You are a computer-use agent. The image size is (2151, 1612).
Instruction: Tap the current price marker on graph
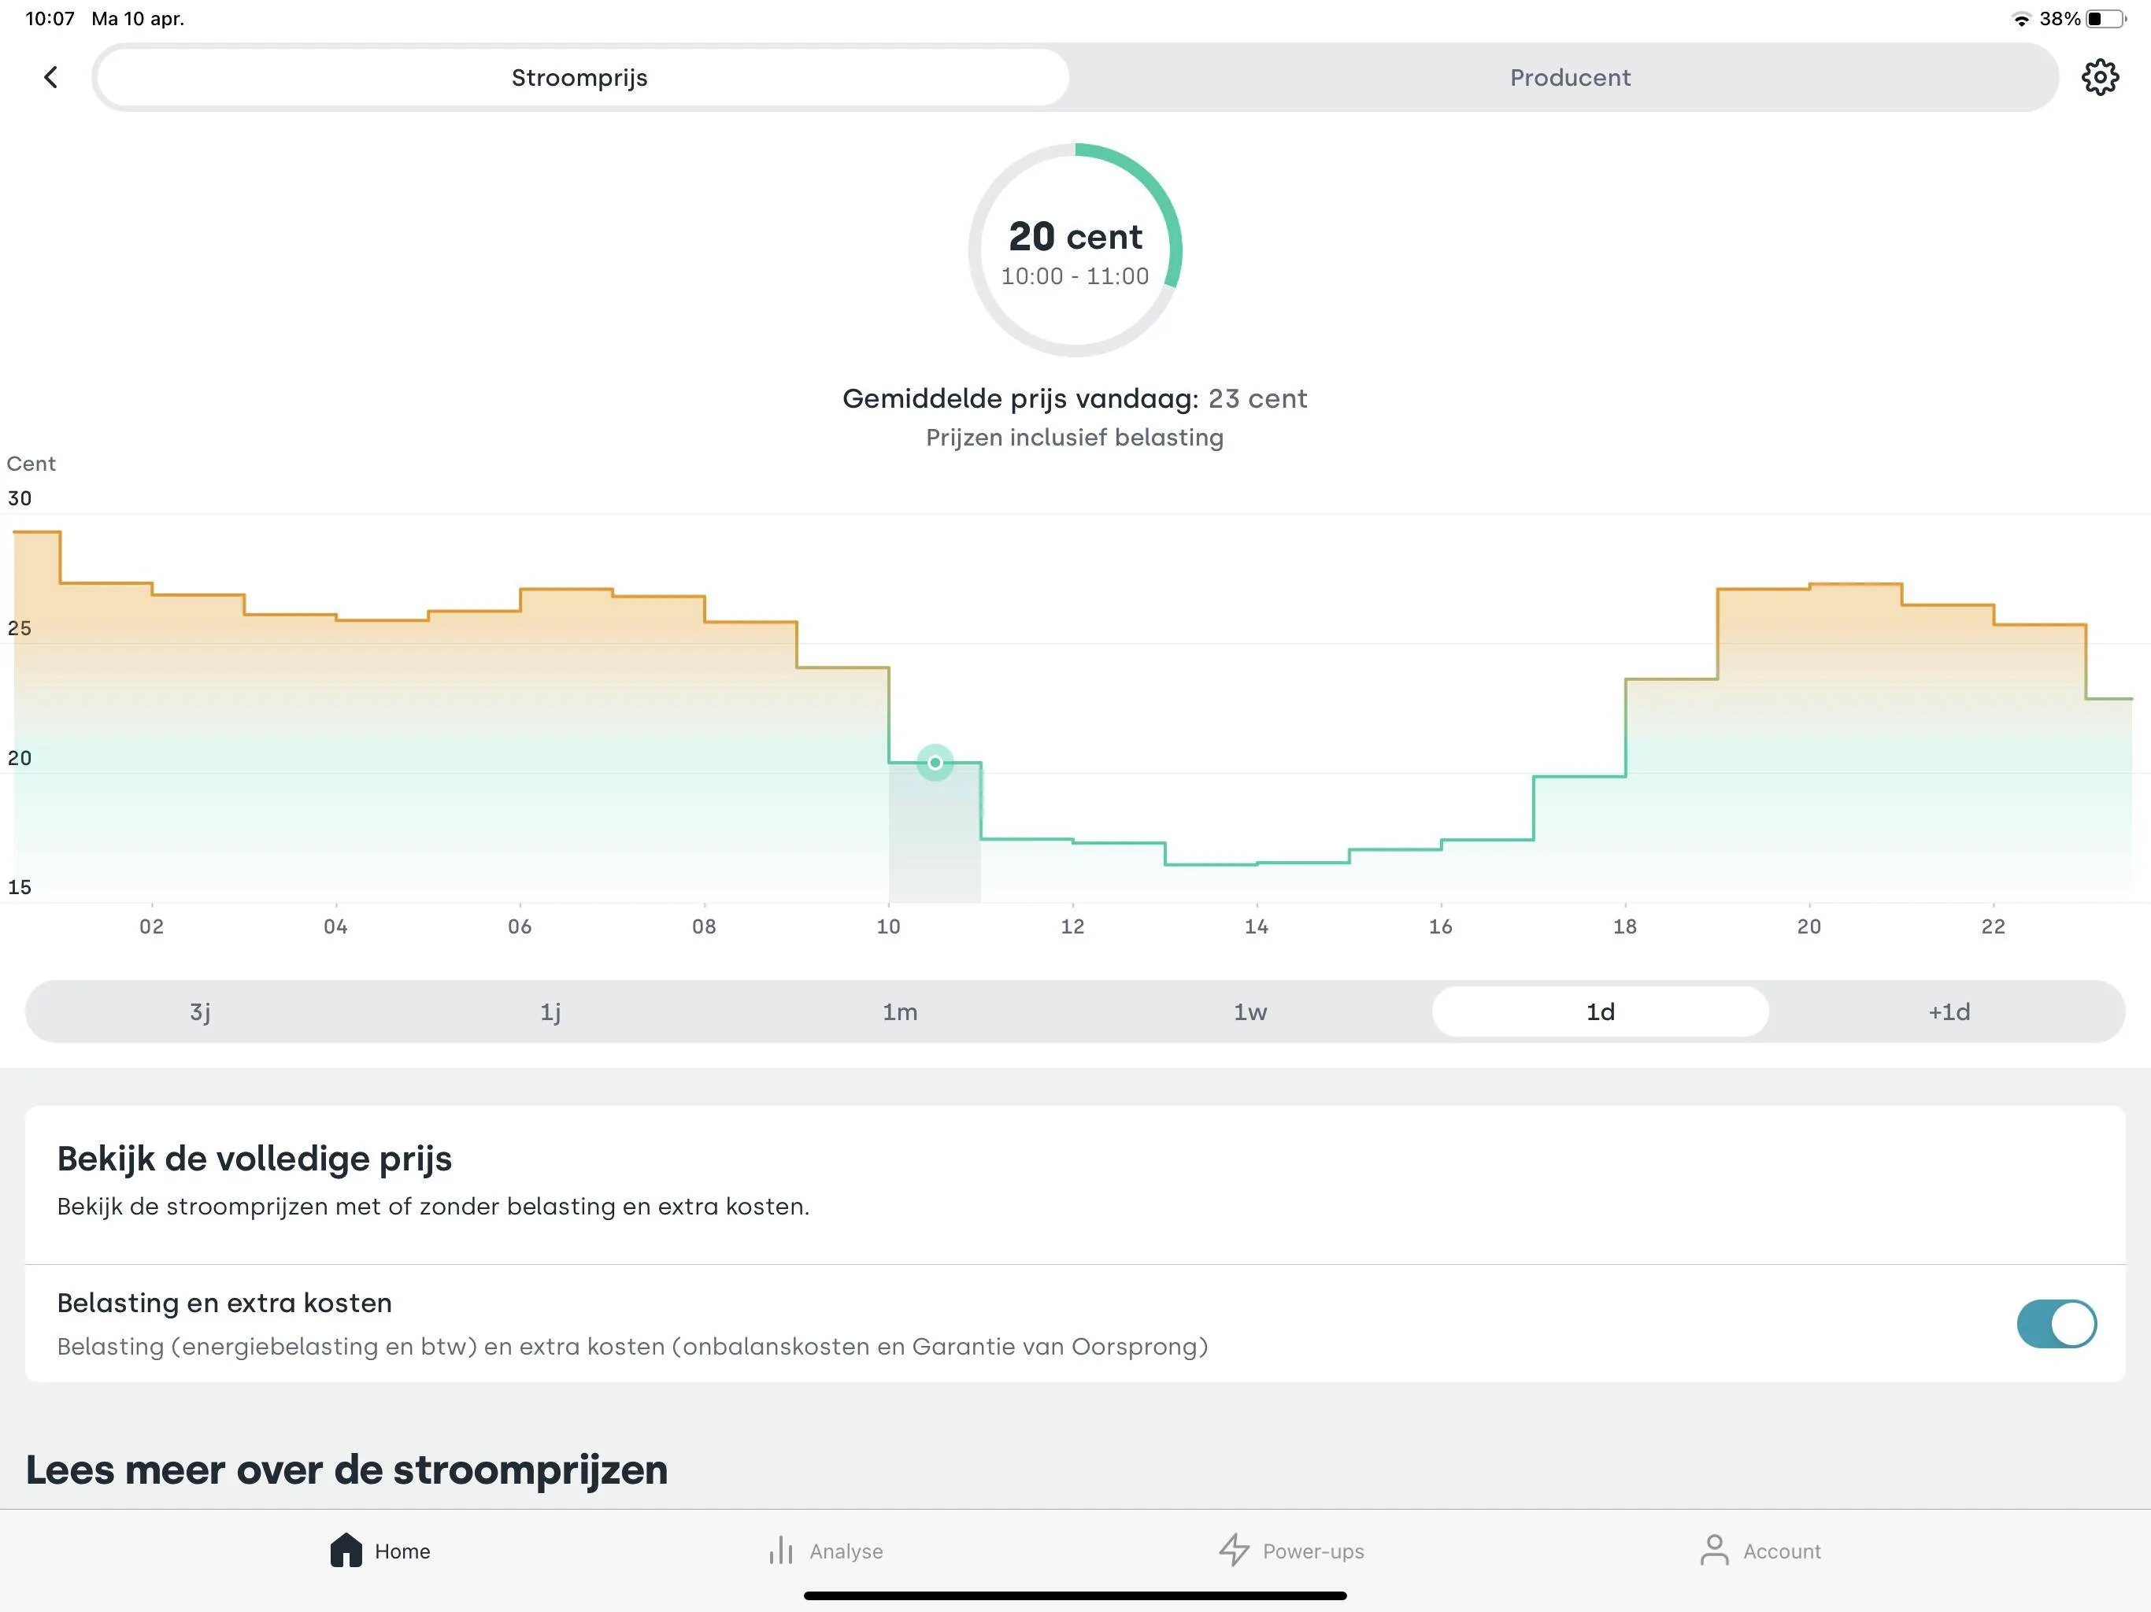click(935, 762)
